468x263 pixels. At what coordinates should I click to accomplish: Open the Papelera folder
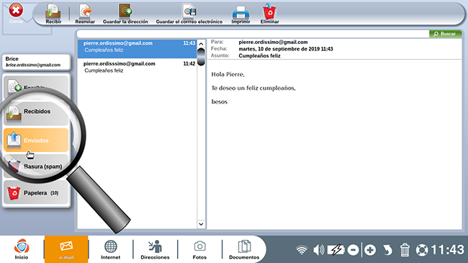36,192
